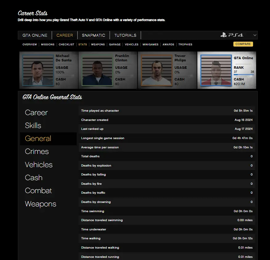The height and width of the screenshot is (260, 270).
Task: Click 'Distance traveled walking' row
Action: [167, 248]
